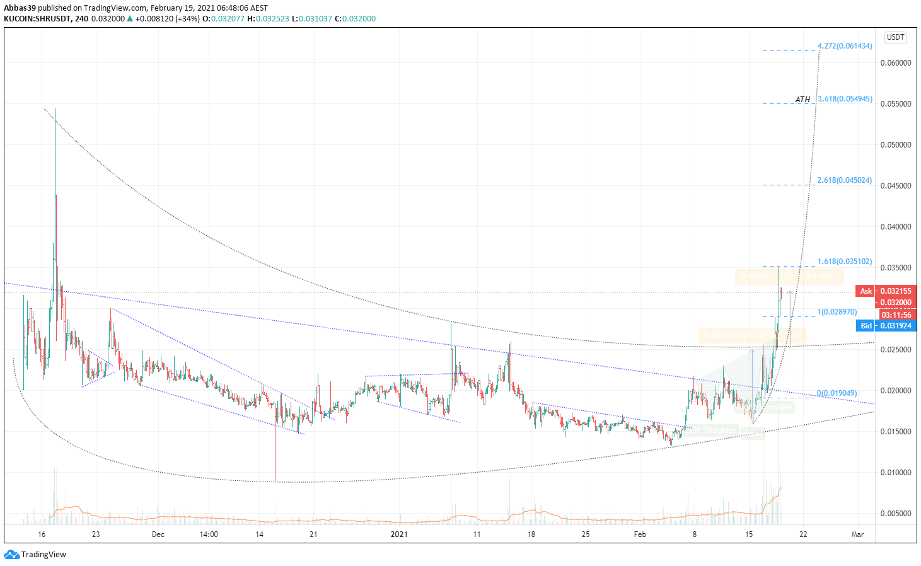Click the 11 date label on time axis
The width and height of the screenshot is (921, 566).
tap(477, 534)
